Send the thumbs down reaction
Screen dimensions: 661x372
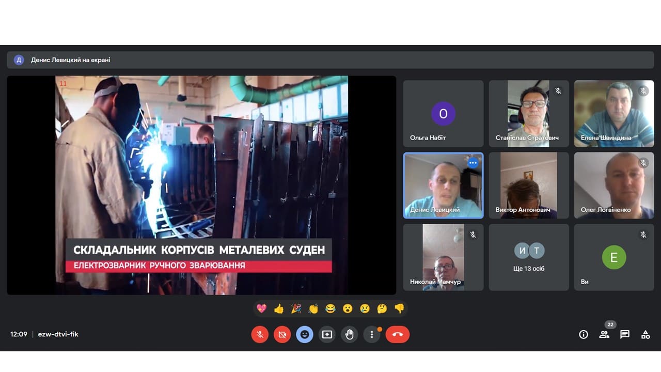399,308
